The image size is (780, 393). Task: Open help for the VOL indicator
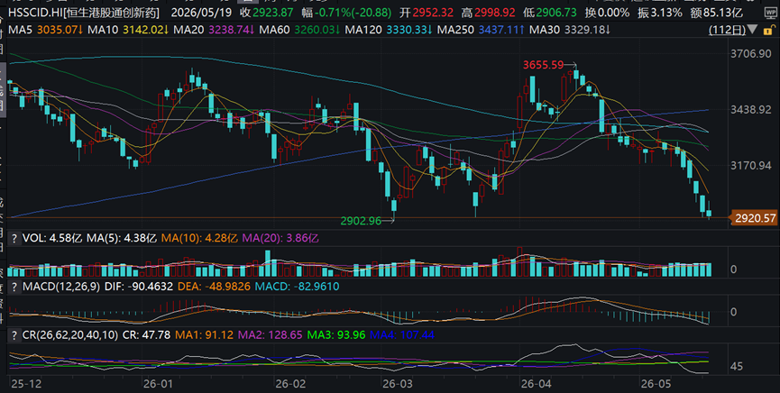point(14,238)
